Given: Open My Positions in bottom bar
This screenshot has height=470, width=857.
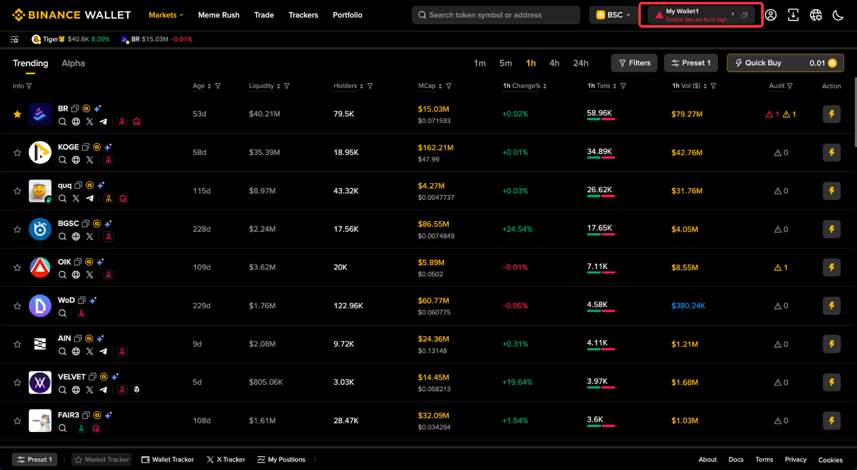Looking at the screenshot, I should 281,460.
